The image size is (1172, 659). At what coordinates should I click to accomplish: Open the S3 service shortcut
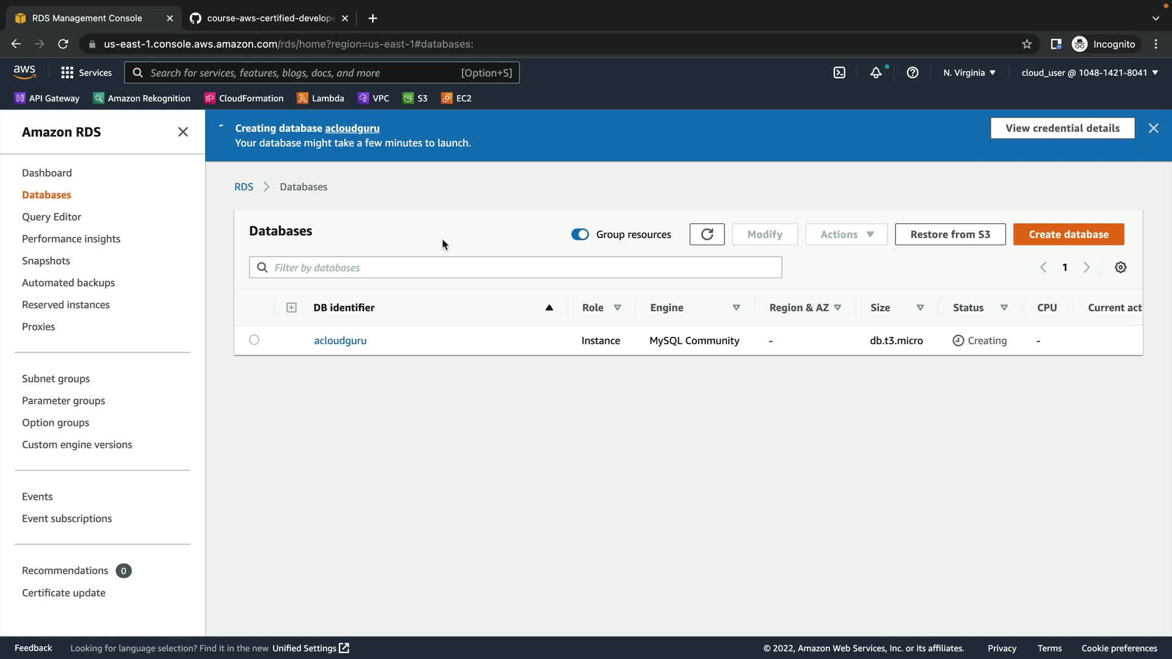(415, 98)
